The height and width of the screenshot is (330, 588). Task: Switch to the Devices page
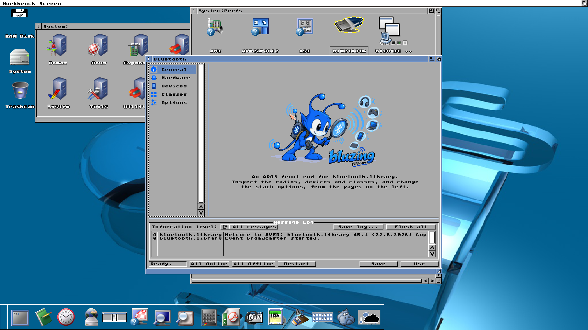(x=173, y=86)
